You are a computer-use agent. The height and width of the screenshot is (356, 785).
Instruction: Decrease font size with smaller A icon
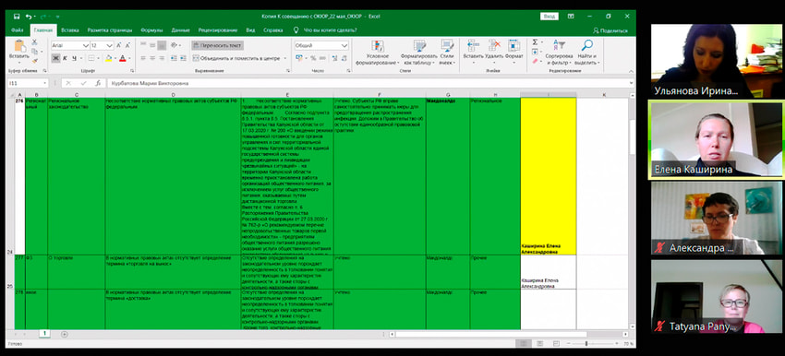[127, 45]
